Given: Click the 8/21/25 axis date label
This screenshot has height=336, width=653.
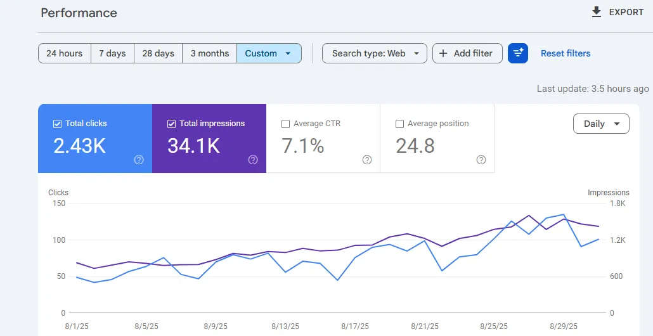Looking at the screenshot, I should [x=424, y=326].
